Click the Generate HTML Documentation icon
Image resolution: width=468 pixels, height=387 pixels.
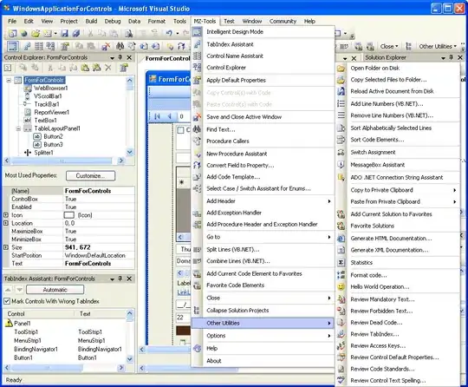341,239
